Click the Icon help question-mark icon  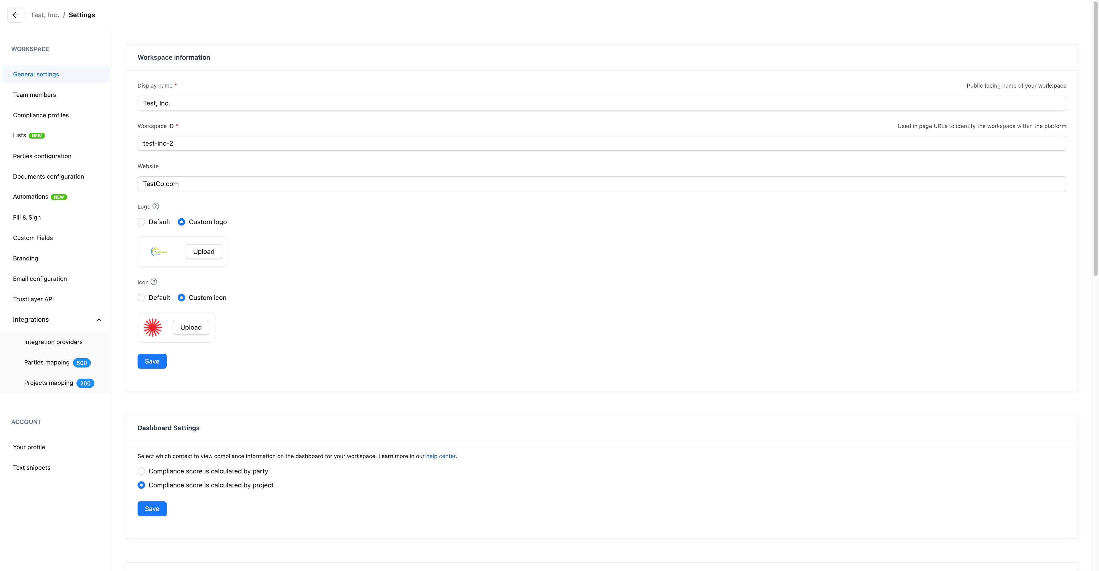(x=154, y=282)
